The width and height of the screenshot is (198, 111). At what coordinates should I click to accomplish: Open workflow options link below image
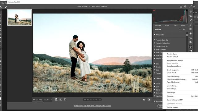pos(92,106)
